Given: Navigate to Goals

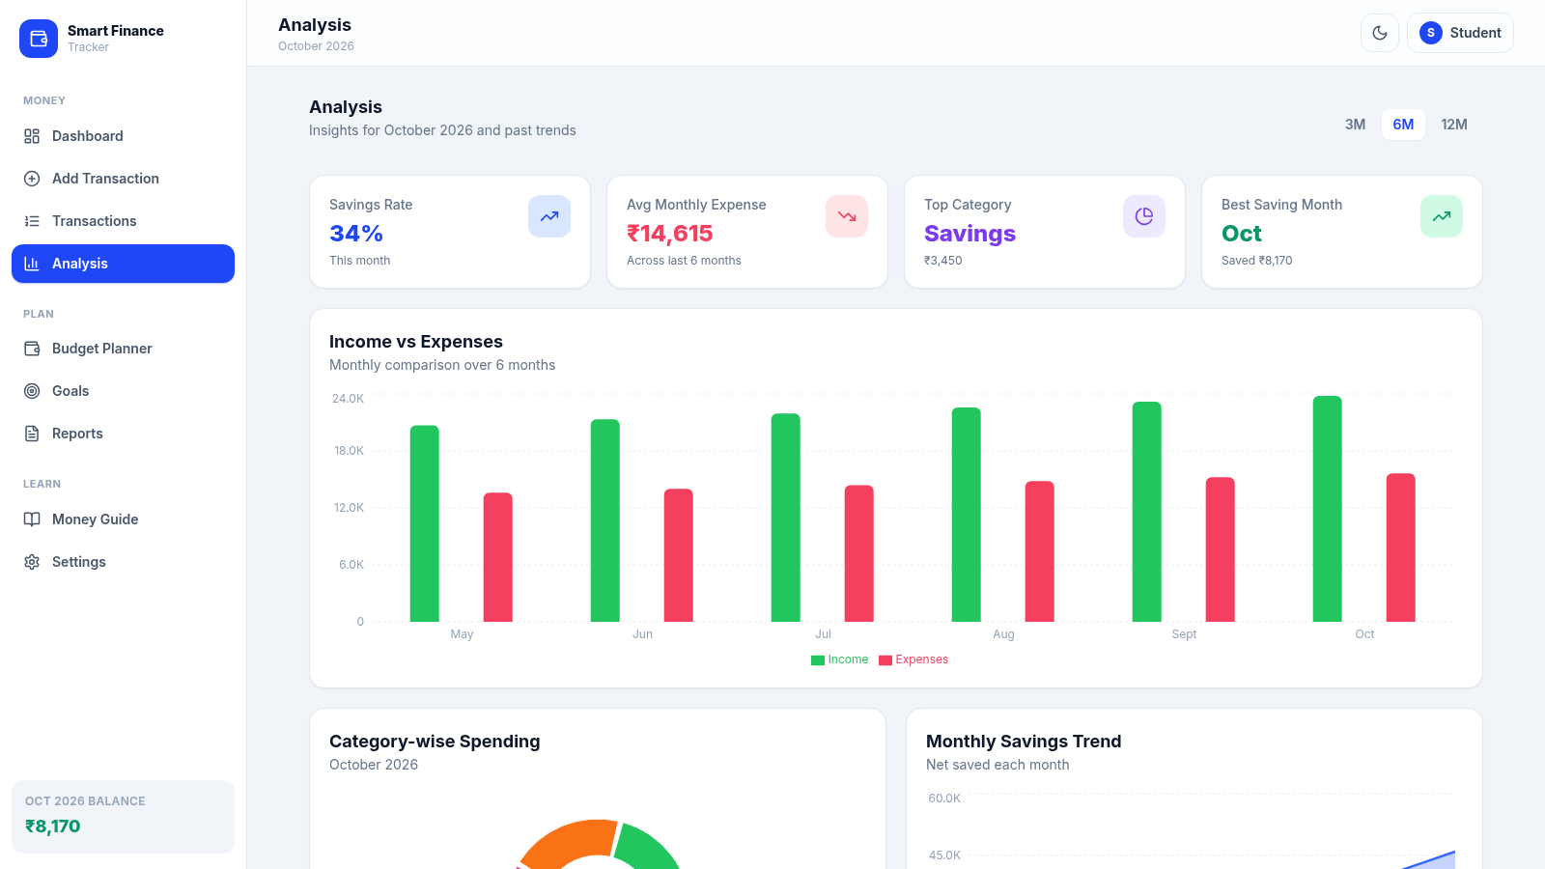Looking at the screenshot, I should pos(123,391).
